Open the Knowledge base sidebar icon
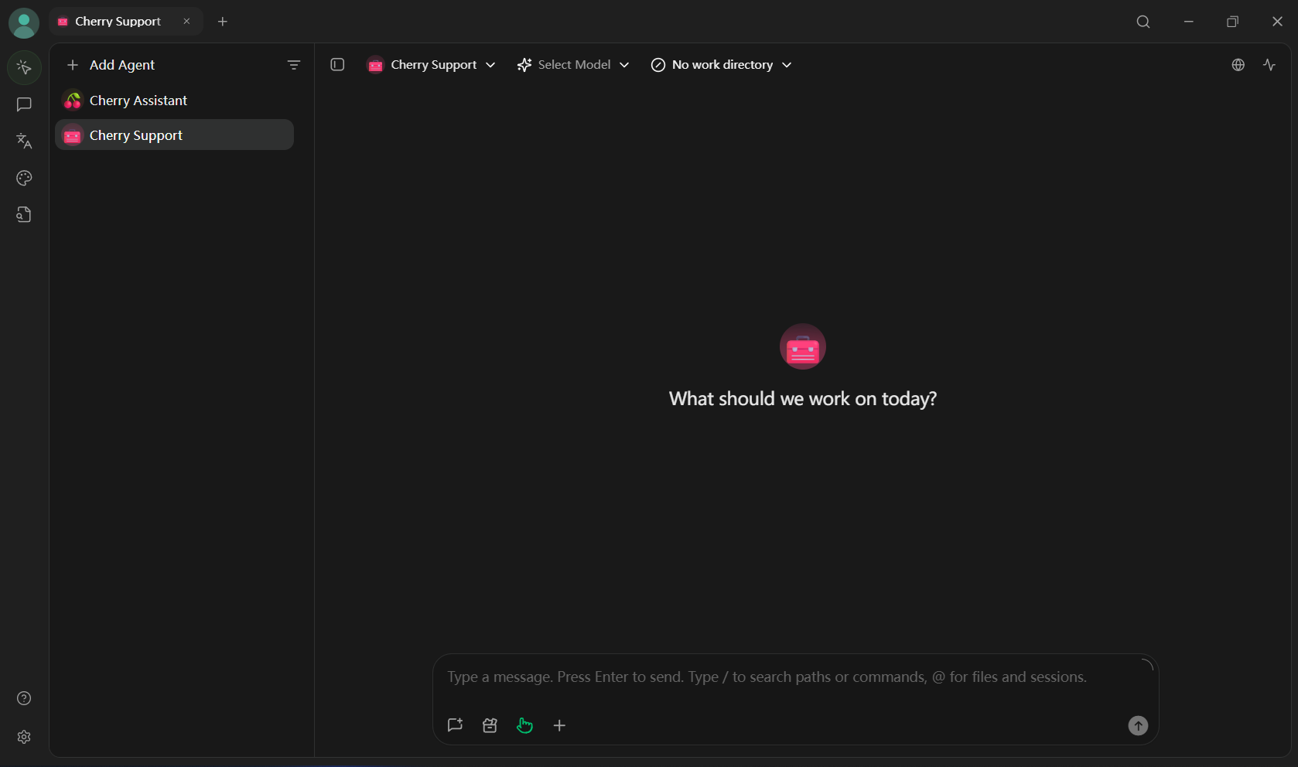Viewport: 1298px width, 767px height. [24, 215]
